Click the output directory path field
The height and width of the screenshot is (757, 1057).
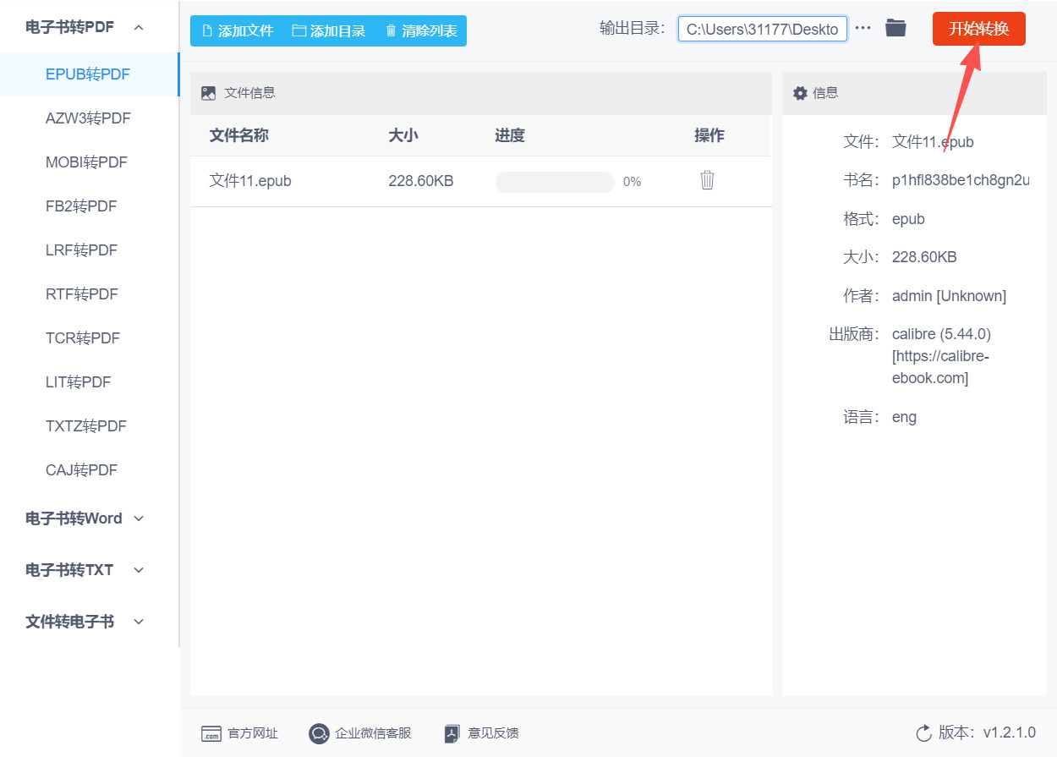coord(762,29)
